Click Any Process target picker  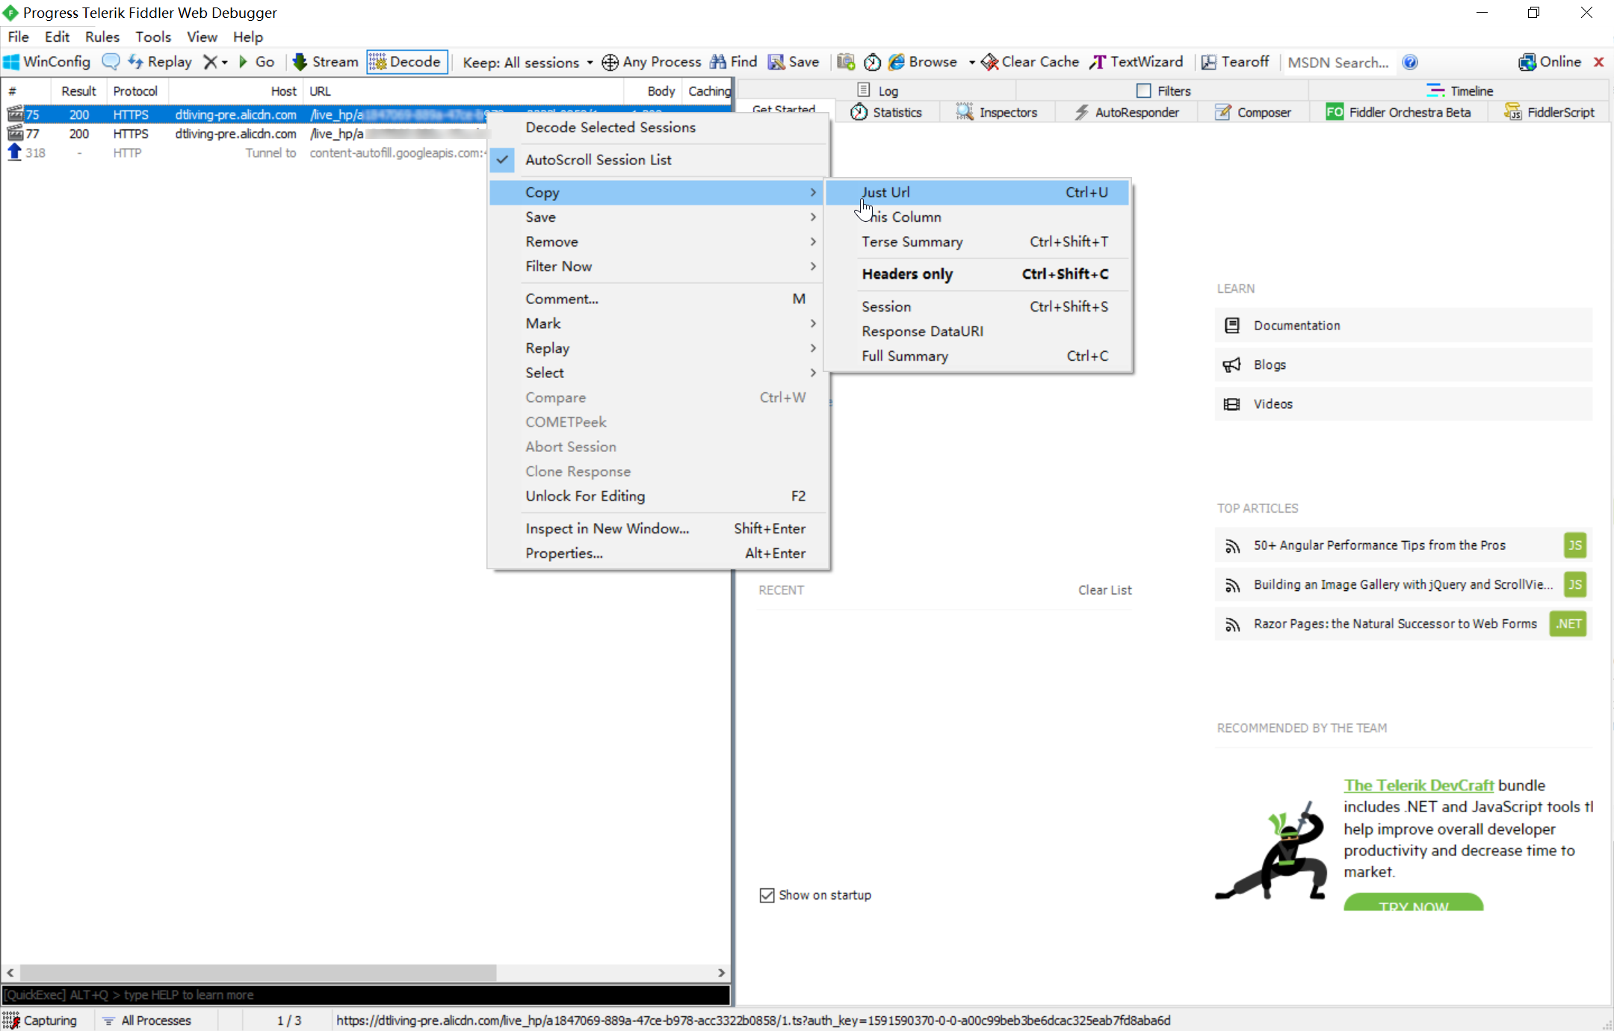coord(652,62)
